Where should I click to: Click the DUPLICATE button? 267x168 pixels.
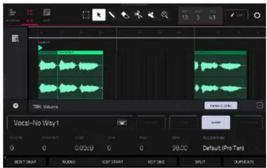tap(244, 162)
